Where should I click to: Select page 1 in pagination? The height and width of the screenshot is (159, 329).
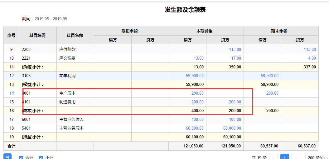pyautogui.click(x=285, y=157)
